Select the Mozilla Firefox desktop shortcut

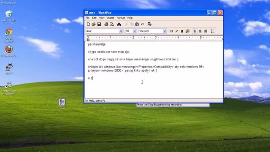point(8,52)
